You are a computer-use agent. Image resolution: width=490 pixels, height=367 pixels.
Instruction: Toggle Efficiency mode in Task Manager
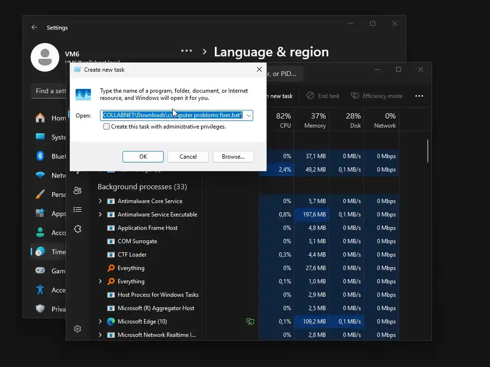tap(377, 96)
